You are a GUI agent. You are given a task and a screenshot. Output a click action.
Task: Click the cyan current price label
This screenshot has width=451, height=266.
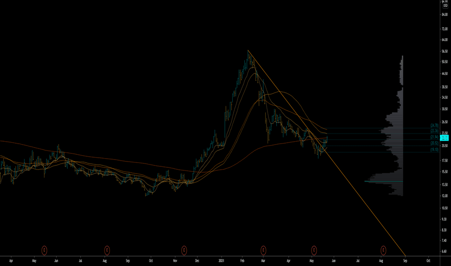coord(444,138)
